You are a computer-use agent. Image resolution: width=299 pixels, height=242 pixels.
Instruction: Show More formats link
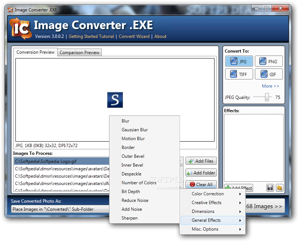[270, 86]
